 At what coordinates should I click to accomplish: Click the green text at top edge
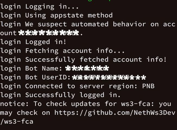tap(99, 1)
